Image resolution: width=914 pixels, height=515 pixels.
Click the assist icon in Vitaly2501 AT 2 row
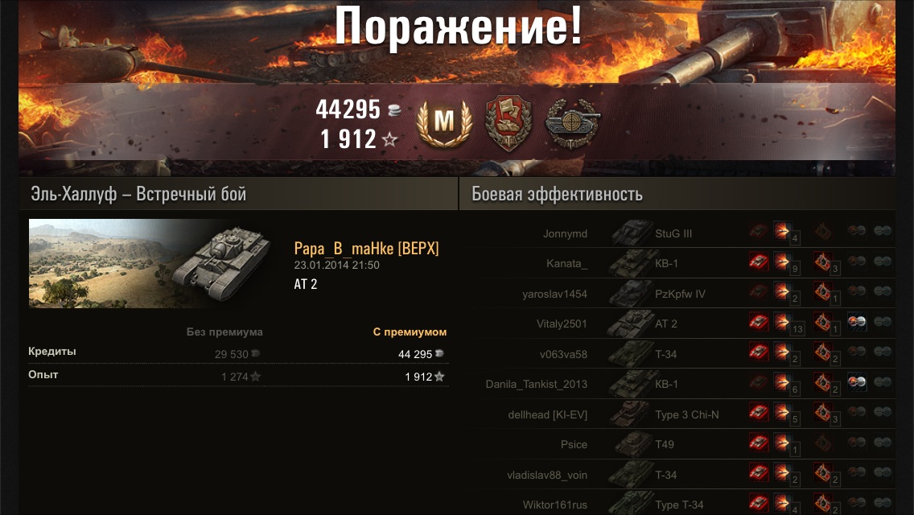856,322
